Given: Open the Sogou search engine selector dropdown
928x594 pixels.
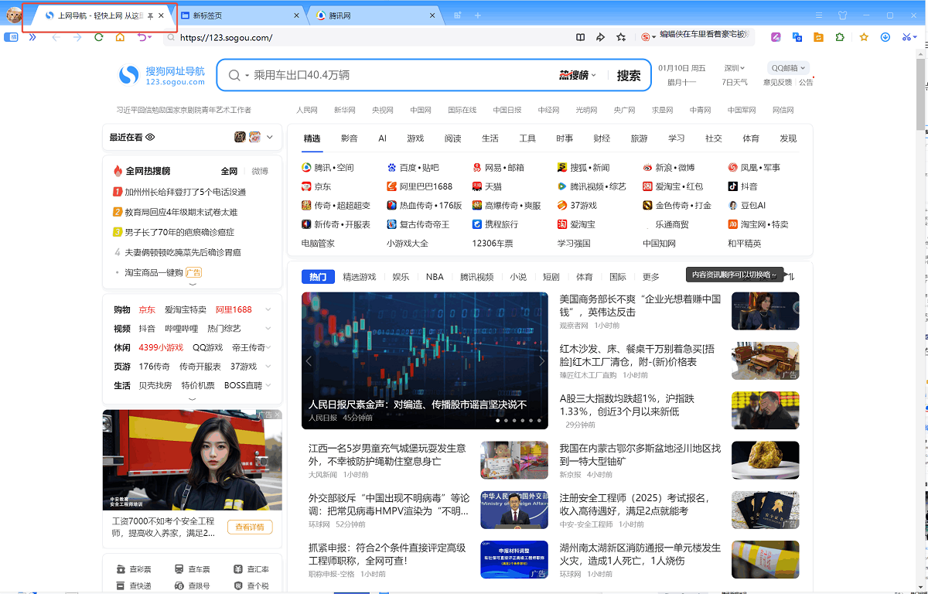Looking at the screenshot, I should pos(649,37).
